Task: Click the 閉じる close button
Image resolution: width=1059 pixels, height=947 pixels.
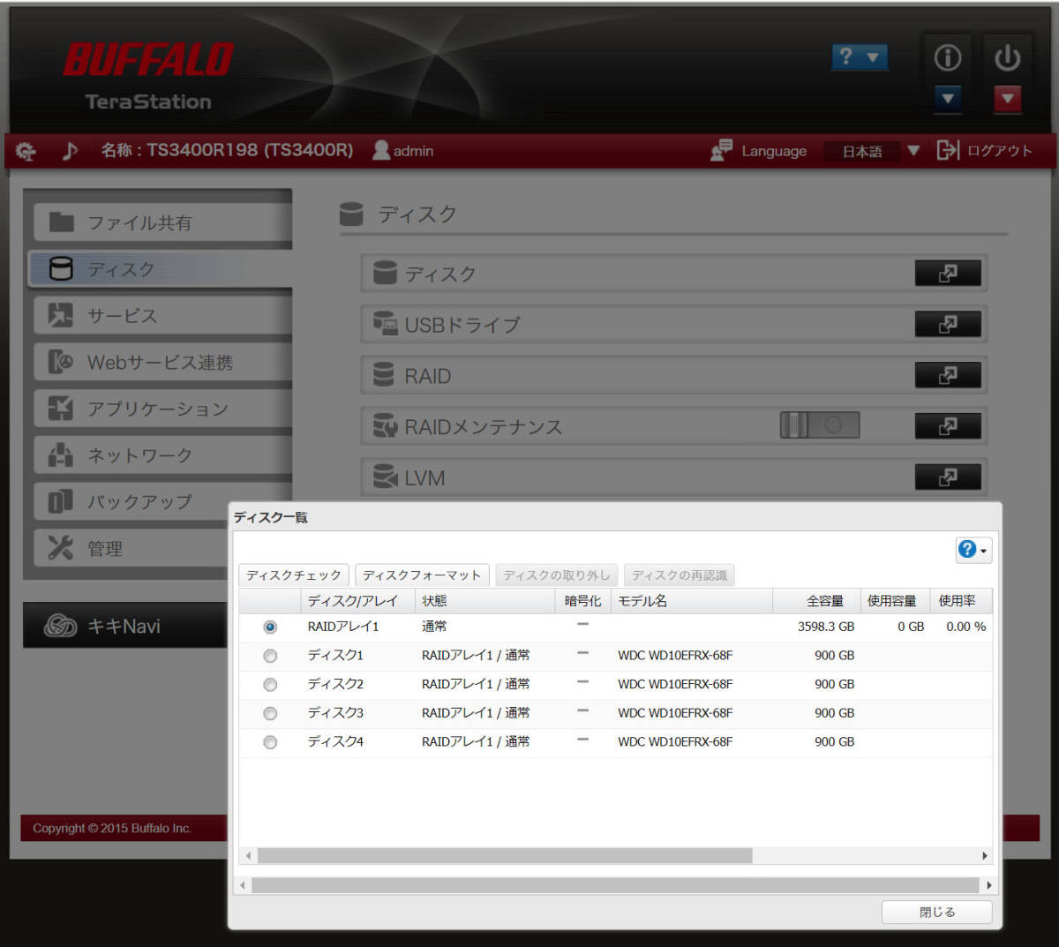Action: (937, 913)
